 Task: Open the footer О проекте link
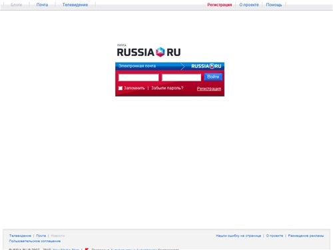click(274, 235)
